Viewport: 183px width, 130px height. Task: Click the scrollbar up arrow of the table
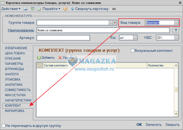click(x=176, y=65)
